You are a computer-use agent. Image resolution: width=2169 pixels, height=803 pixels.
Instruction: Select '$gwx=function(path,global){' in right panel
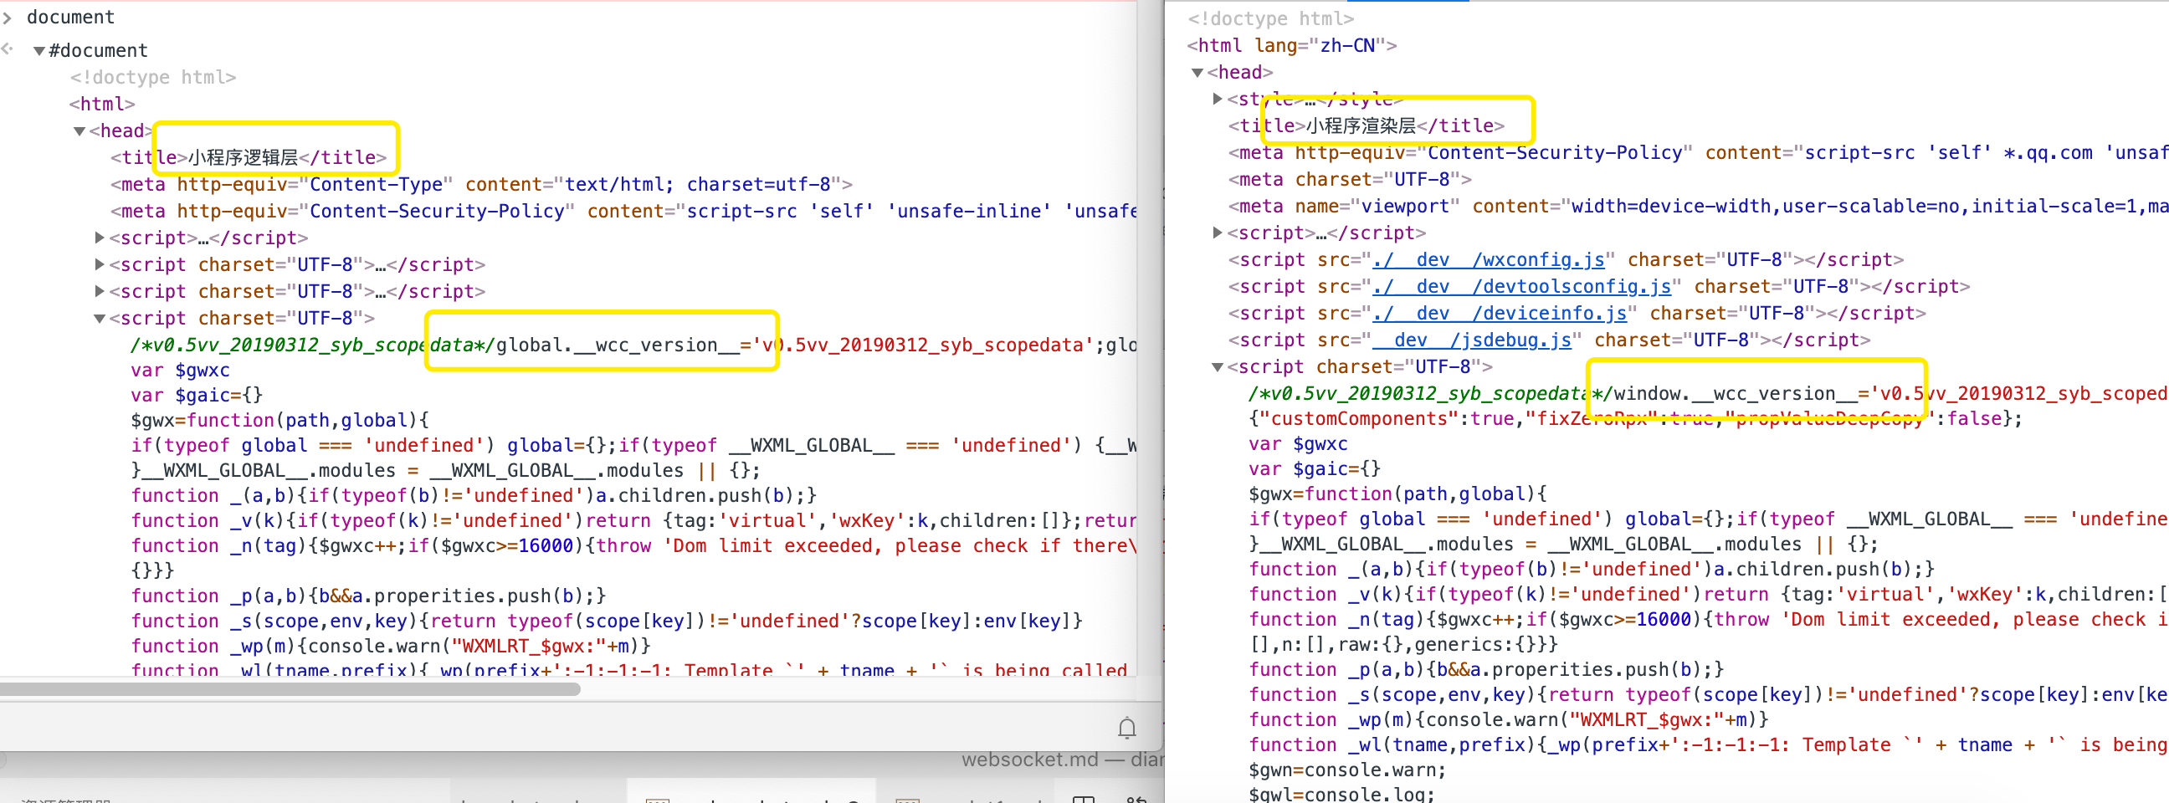(1397, 495)
